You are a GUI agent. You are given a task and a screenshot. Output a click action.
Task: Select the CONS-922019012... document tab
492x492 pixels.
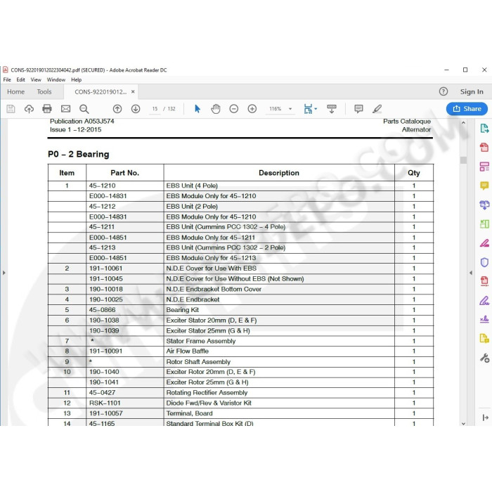point(101,92)
